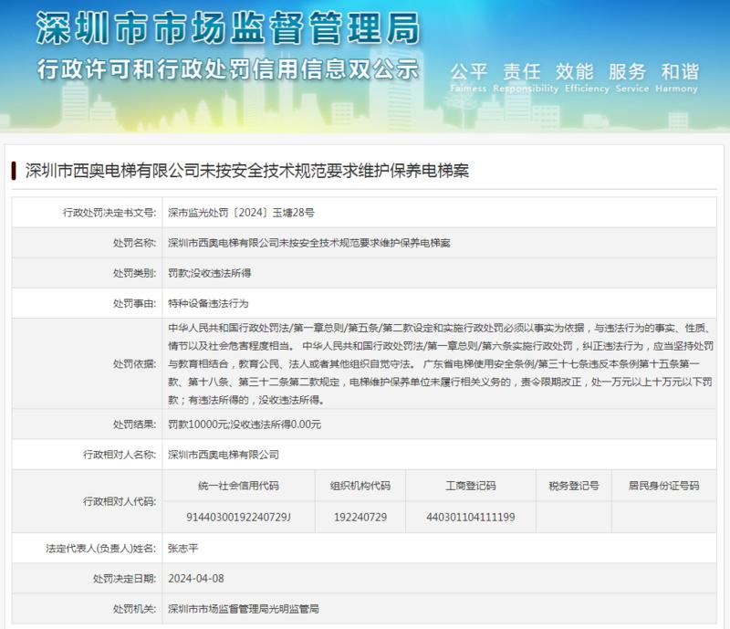Click the 行政相对人代码 label
The image size is (730, 629).
pos(120,501)
